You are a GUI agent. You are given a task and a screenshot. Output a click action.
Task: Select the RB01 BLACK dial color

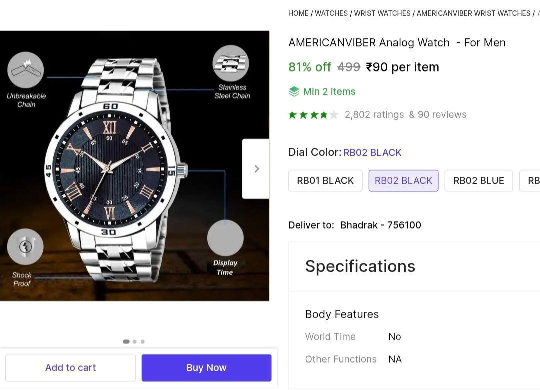coord(325,181)
